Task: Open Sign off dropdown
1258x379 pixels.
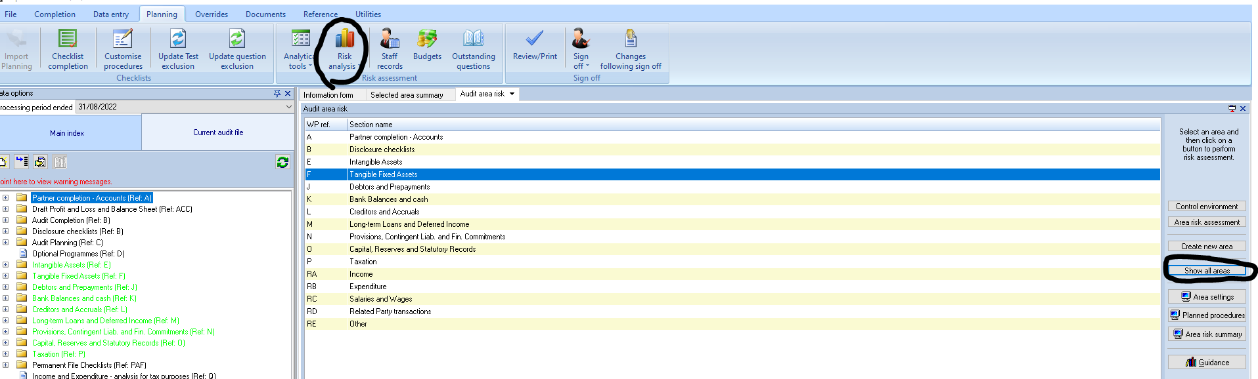Action: [x=581, y=50]
